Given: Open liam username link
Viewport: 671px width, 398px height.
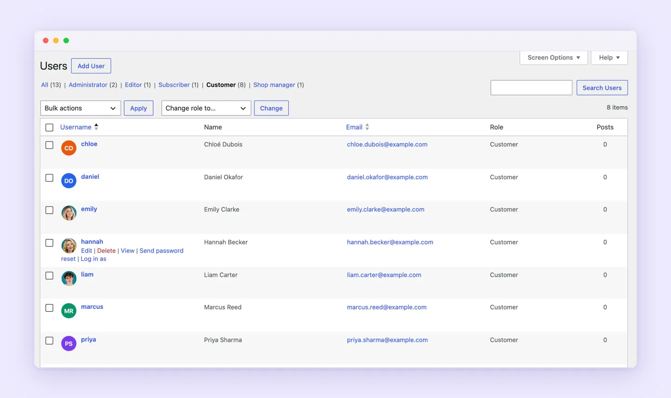Looking at the screenshot, I should pos(87,274).
